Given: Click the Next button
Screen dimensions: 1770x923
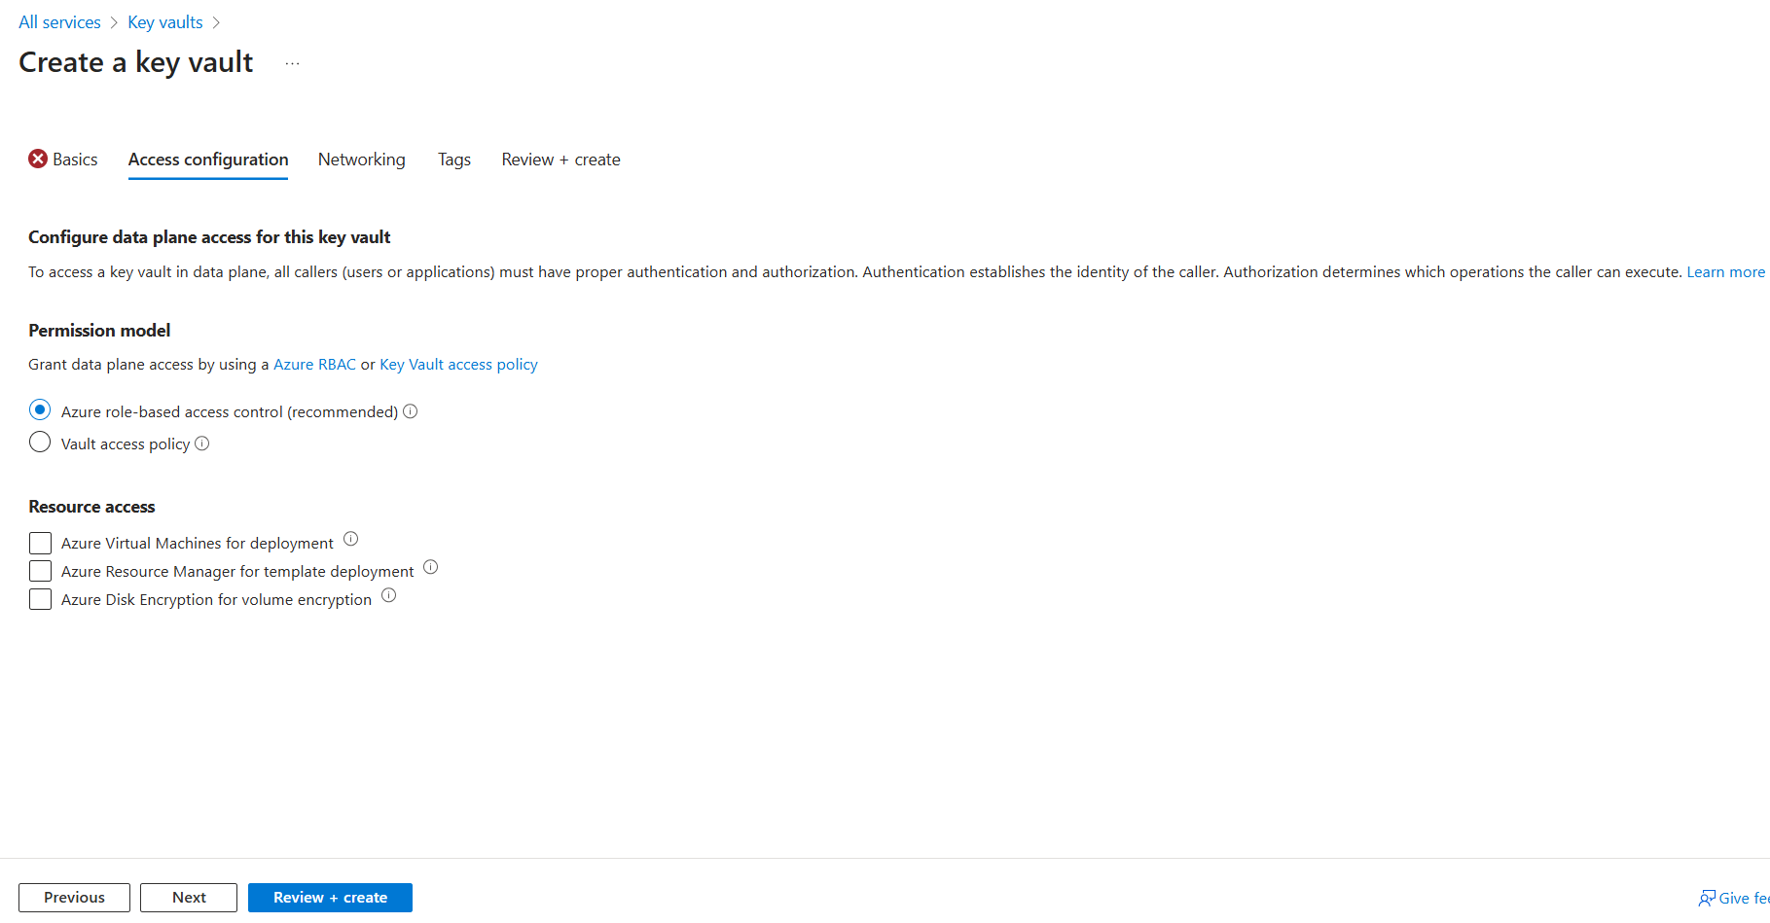Looking at the screenshot, I should 189,898.
